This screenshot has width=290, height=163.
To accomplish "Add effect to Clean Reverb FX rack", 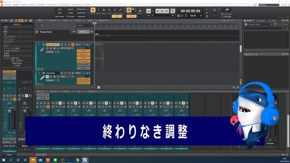I will (90, 48).
